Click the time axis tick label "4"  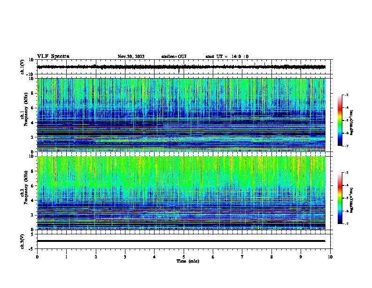[x=154, y=257]
